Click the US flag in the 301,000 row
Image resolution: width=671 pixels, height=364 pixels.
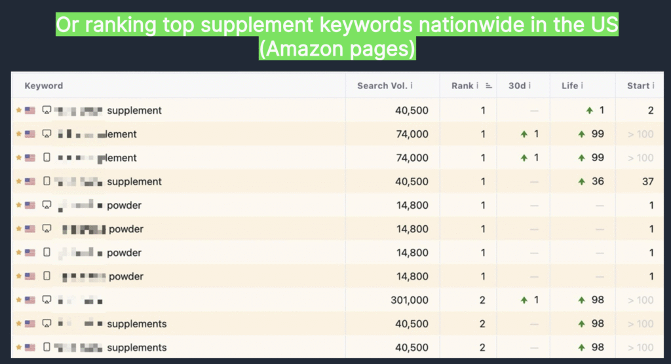tap(30, 300)
